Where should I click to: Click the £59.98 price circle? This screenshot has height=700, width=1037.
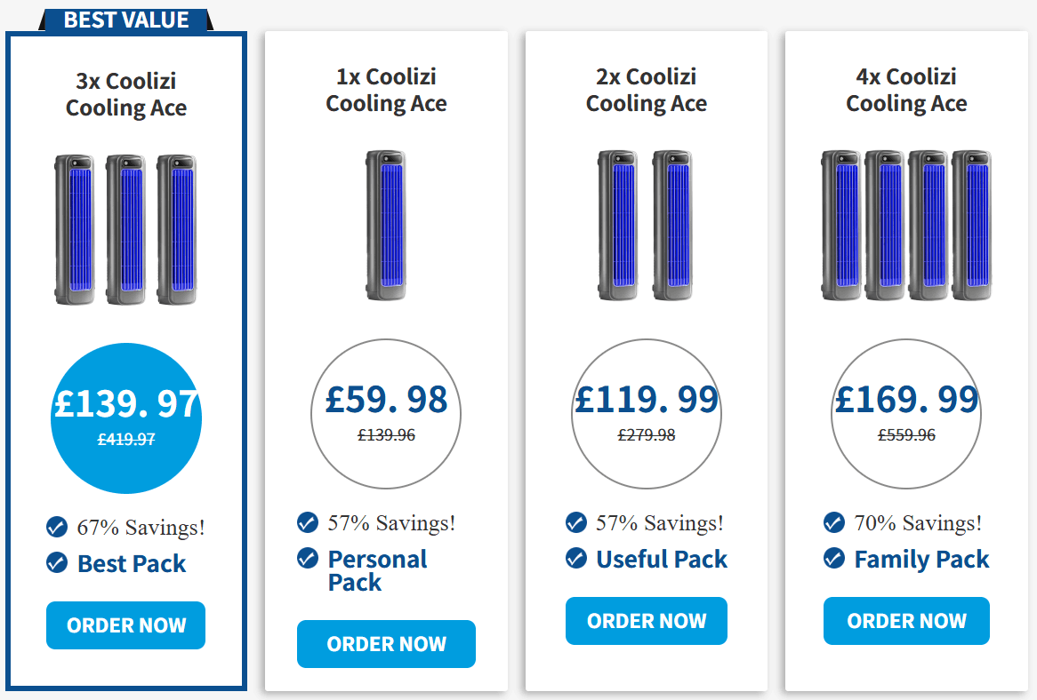[x=386, y=414]
